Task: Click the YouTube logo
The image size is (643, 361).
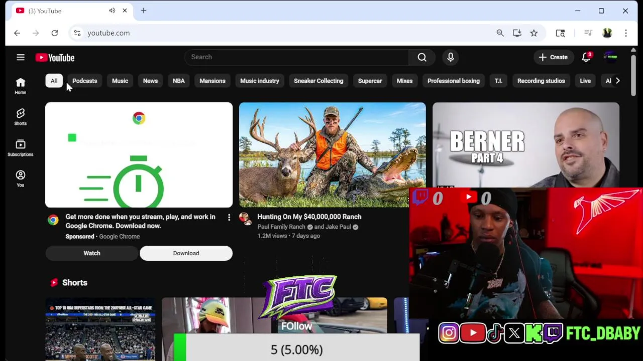Action: click(55, 58)
